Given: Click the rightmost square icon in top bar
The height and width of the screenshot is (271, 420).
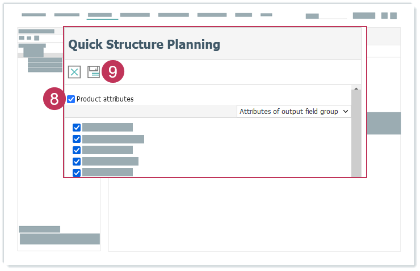Looking at the screenshot, I should click(393, 16).
